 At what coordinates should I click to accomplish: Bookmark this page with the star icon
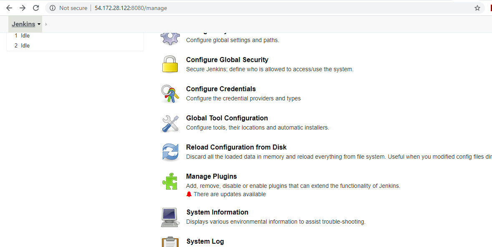[x=477, y=8]
